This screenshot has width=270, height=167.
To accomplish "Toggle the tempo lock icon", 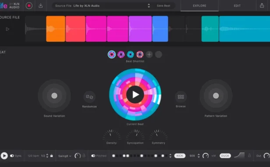I will [51, 156].
